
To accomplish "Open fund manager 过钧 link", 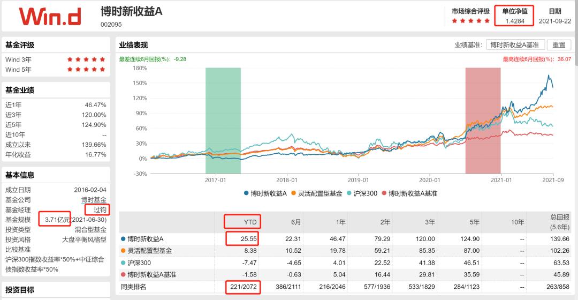I will pos(100,209).
